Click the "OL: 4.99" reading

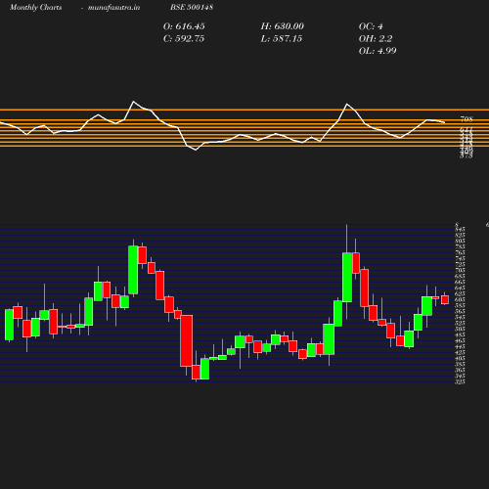(378, 51)
